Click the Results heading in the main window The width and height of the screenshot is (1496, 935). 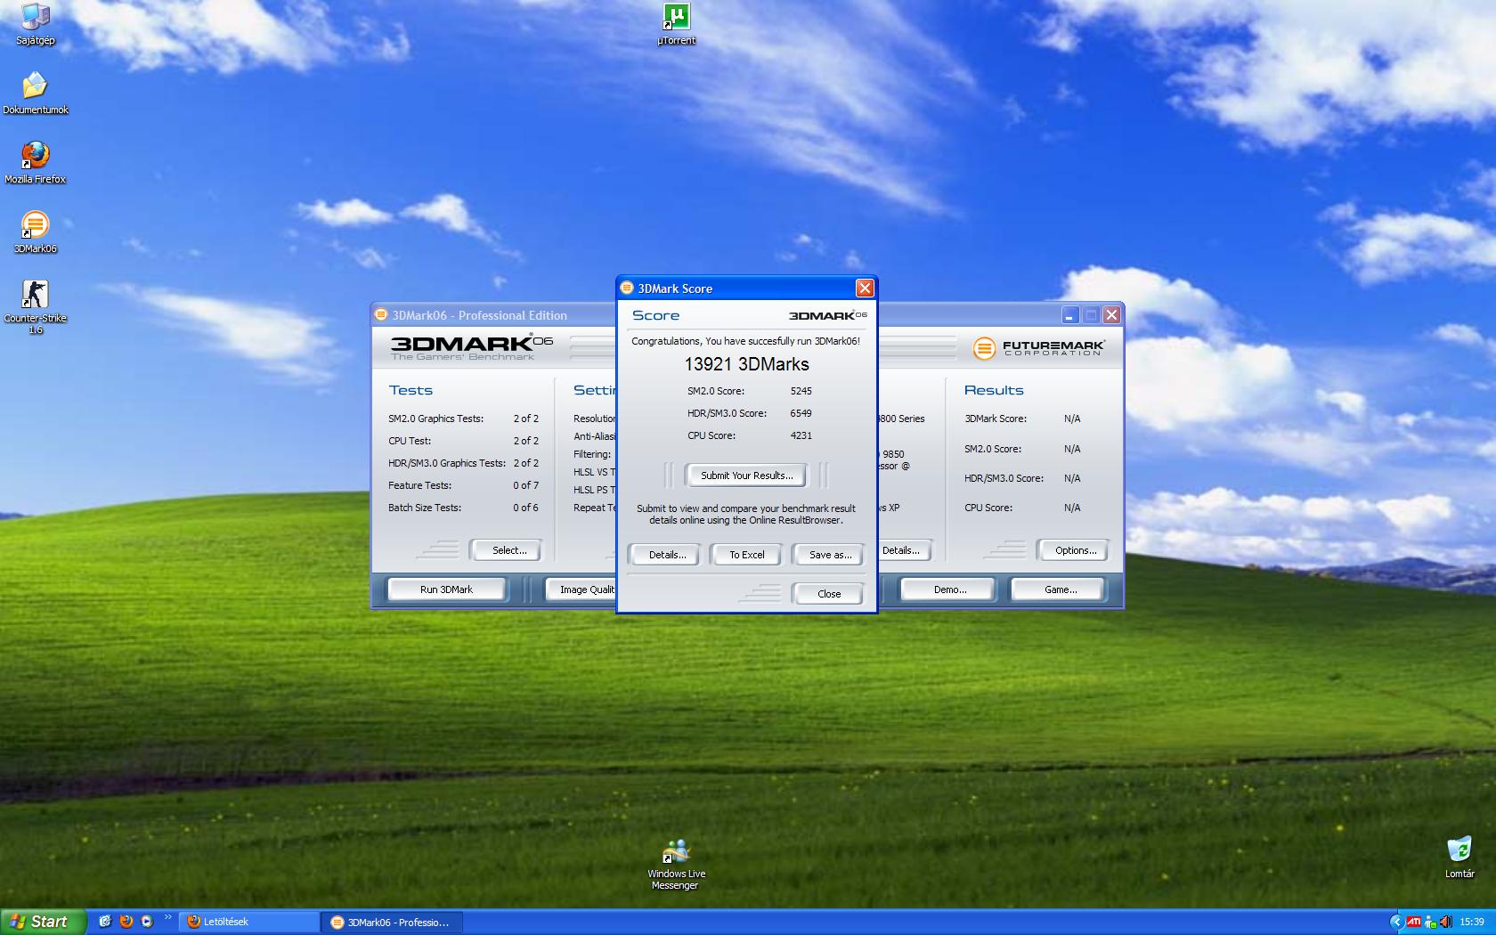coord(994,390)
